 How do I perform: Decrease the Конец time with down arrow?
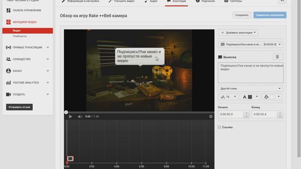coord(280,116)
